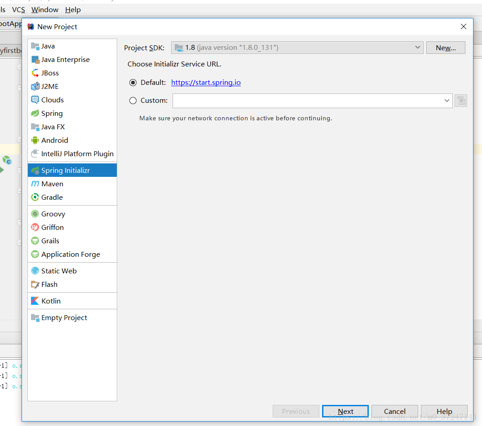Viewport: 482px width, 426px height.
Task: Select Java Enterprise project type label
Action: click(66, 60)
